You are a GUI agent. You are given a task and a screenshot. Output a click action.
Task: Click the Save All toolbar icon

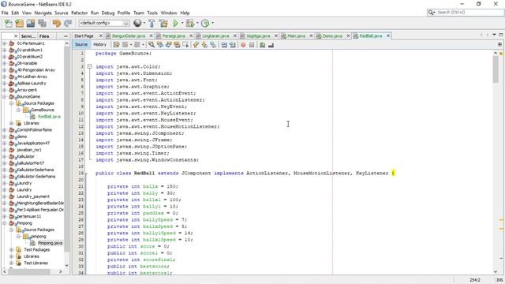click(x=42, y=23)
